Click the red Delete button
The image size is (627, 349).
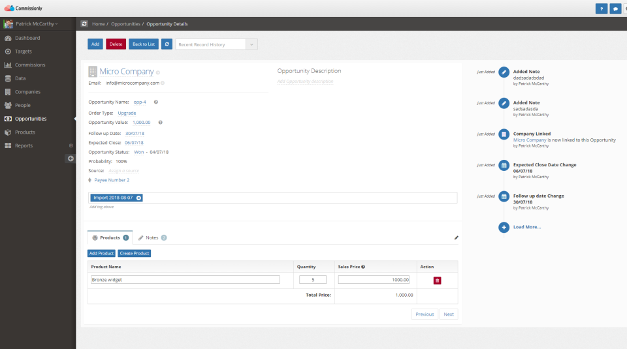click(116, 44)
